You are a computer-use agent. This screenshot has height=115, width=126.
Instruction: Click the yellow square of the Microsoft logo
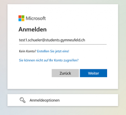(23, 20)
